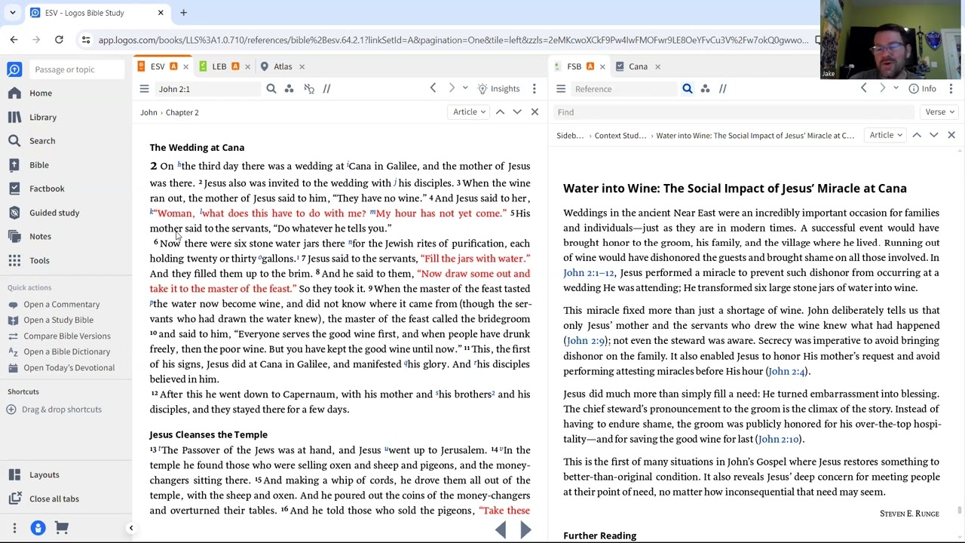965x543 pixels.
Task: Click John breadcrumb in ESV panel
Action: (149, 112)
